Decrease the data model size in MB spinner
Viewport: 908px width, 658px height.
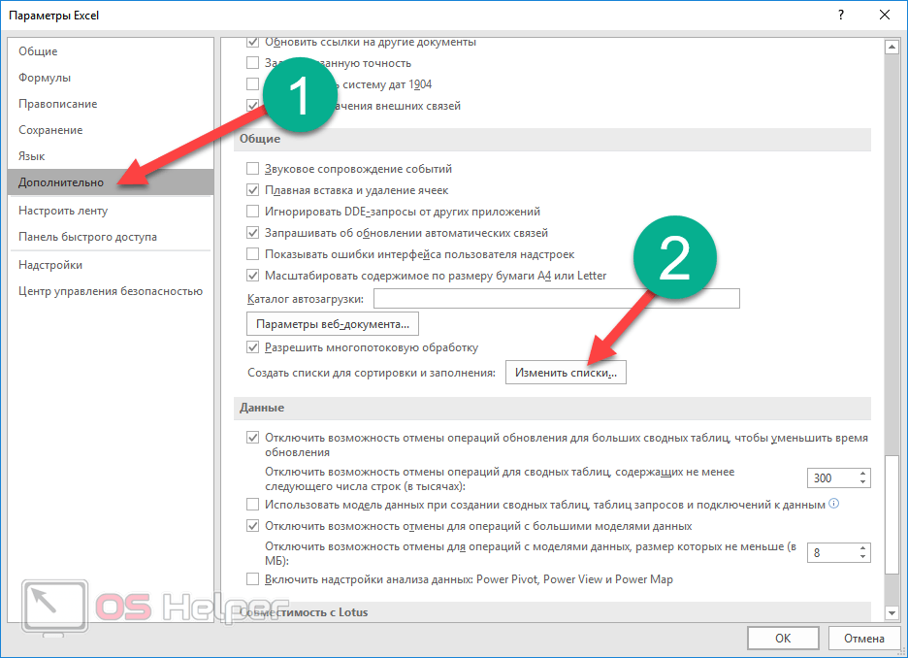(861, 557)
